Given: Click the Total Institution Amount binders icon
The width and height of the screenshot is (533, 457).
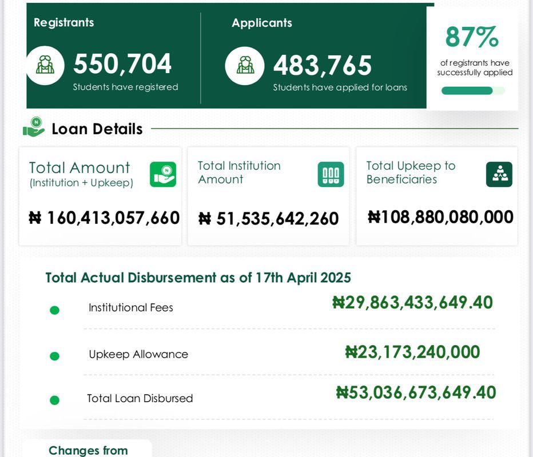Looking at the screenshot, I should 331,174.
